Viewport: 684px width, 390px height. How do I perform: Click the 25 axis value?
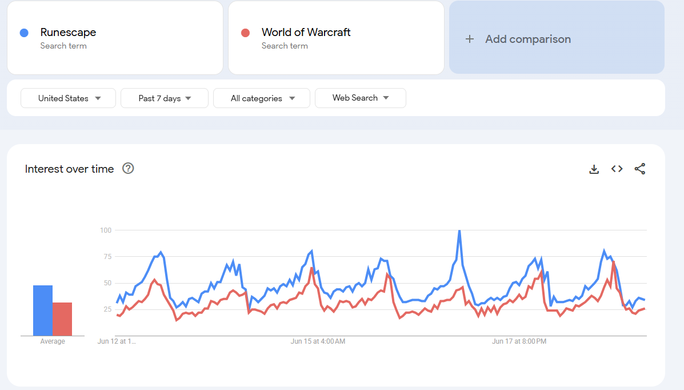[x=107, y=309]
